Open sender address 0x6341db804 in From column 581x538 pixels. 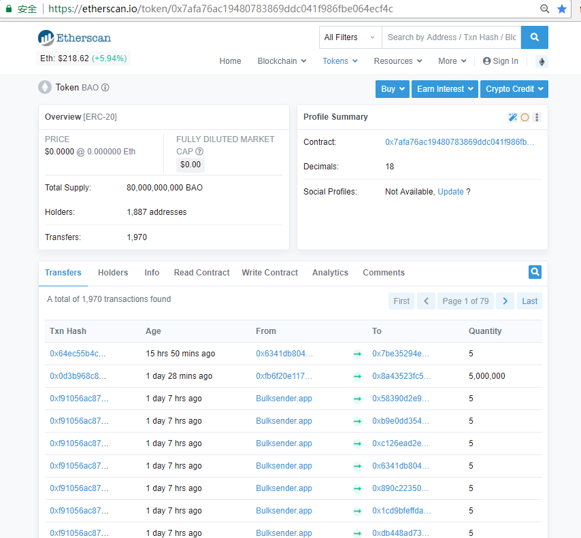tap(284, 354)
